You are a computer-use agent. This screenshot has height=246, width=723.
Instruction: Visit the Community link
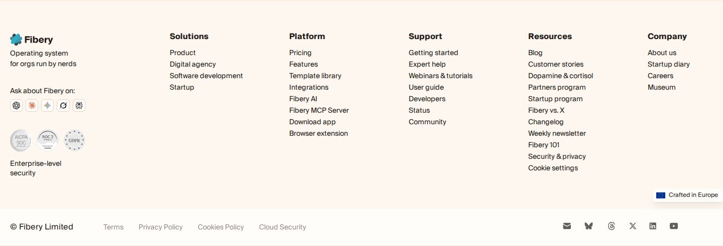click(427, 122)
